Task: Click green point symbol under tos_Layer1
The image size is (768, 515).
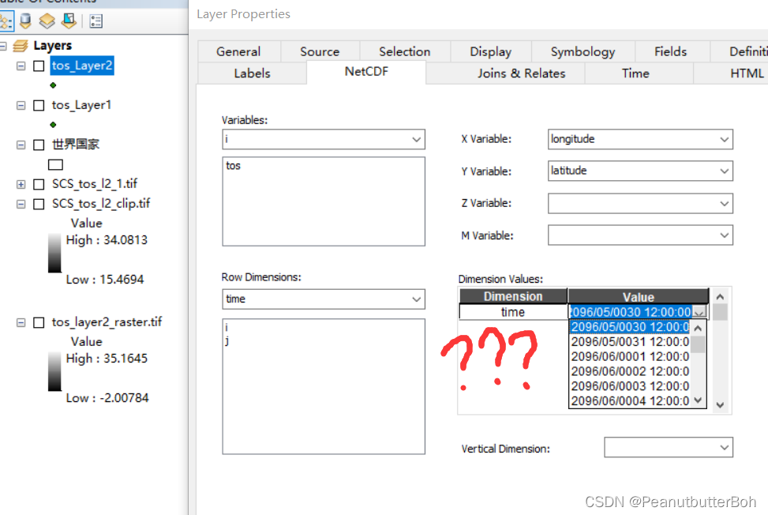Action: (53, 124)
